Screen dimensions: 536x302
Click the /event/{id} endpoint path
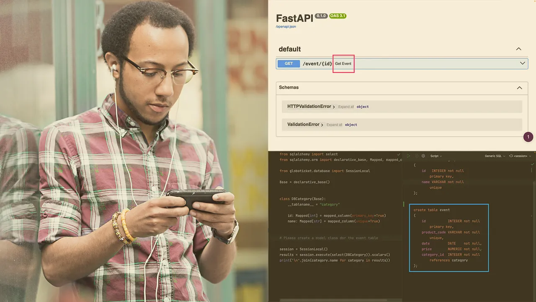[317, 64]
